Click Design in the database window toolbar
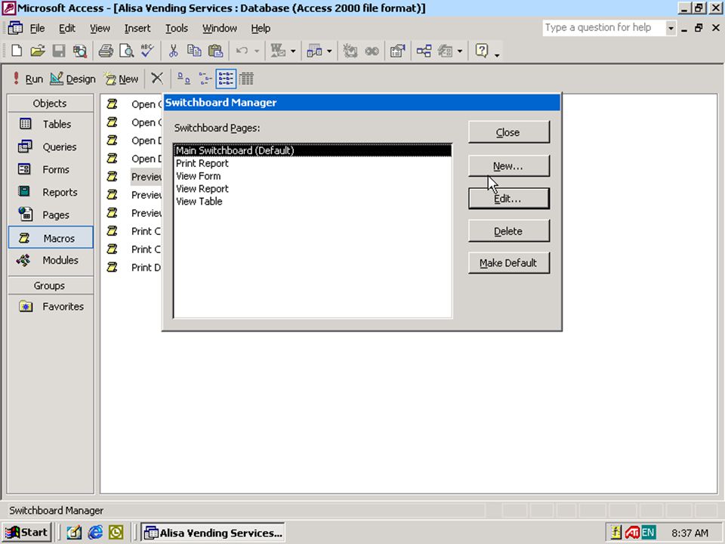This screenshot has height=544, width=725. (73, 79)
